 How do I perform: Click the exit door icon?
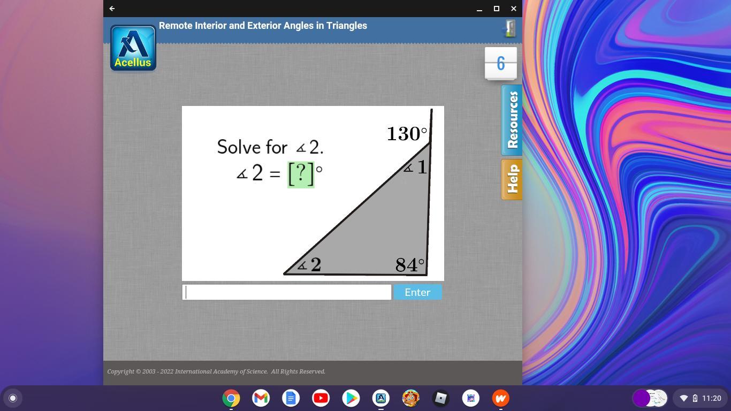point(509,28)
